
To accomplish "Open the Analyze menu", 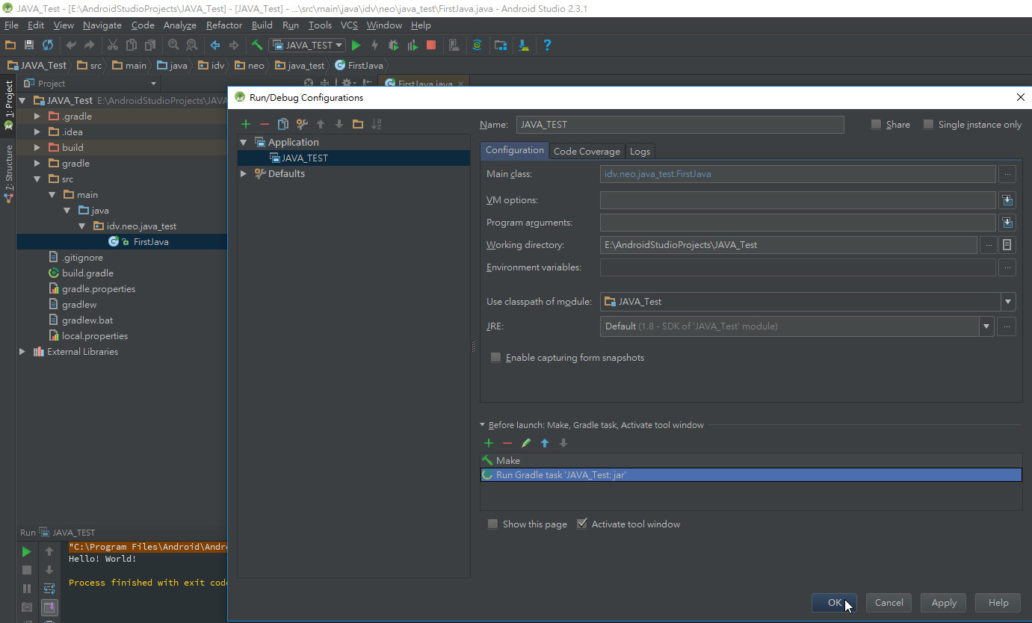I will (x=179, y=25).
